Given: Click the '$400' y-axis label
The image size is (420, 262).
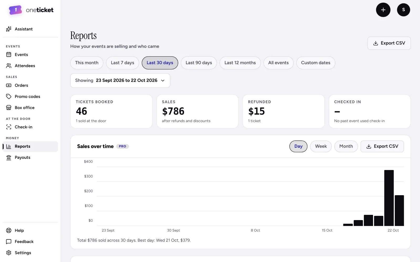Looking at the screenshot, I should pos(88,162).
